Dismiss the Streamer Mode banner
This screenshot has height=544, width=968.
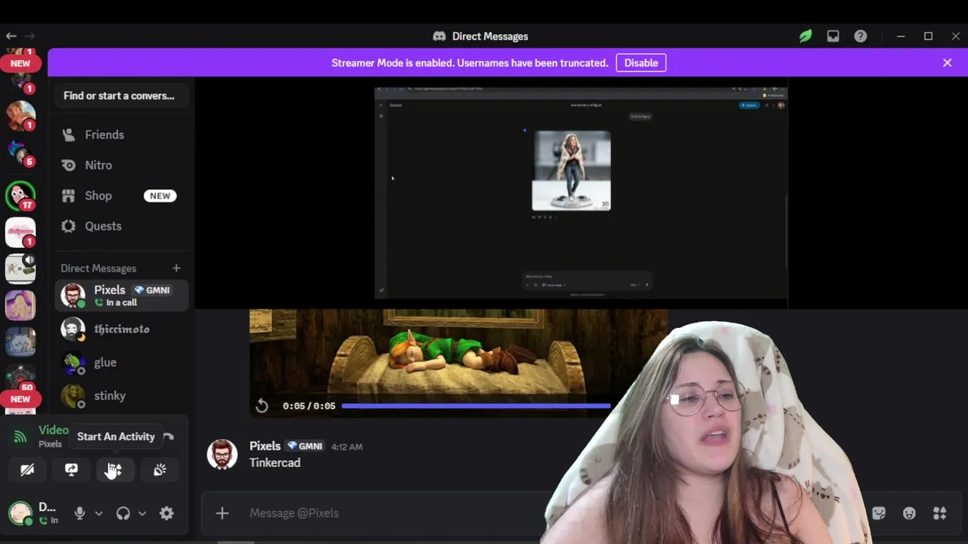pyautogui.click(x=947, y=63)
